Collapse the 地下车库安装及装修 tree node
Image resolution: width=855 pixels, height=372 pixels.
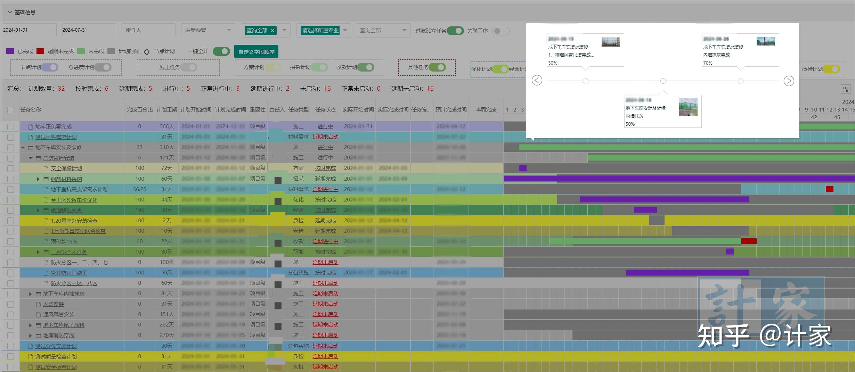tap(23, 148)
